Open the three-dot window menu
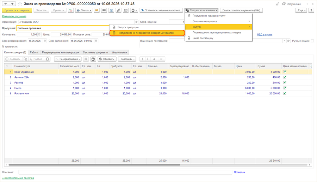 point(307,4)
